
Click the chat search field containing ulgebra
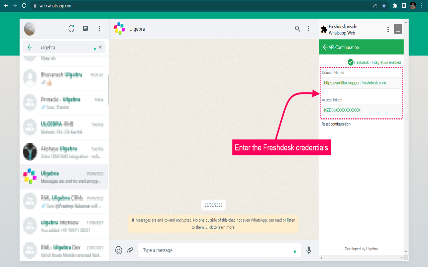click(x=64, y=47)
